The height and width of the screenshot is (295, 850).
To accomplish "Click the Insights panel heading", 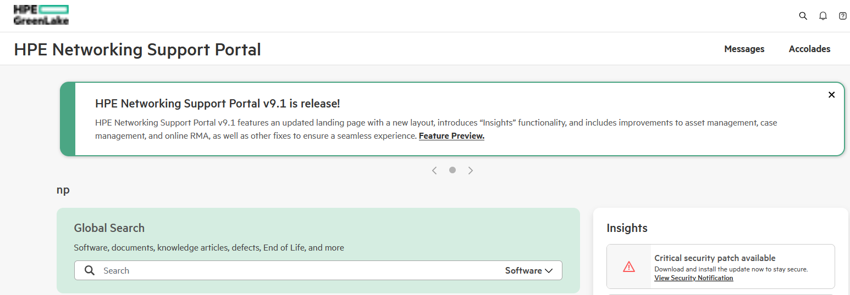I will pyautogui.click(x=627, y=228).
